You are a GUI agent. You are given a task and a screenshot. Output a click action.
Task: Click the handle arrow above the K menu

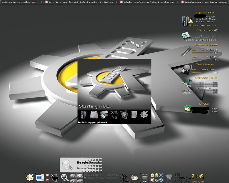[25, 173]
